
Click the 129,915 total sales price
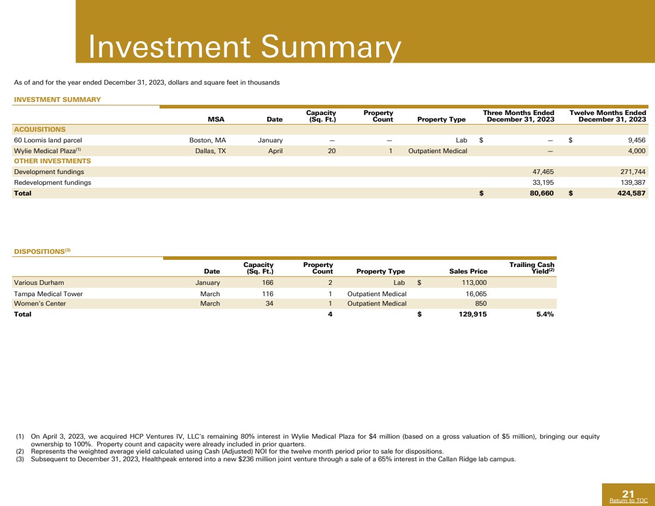click(x=470, y=315)
